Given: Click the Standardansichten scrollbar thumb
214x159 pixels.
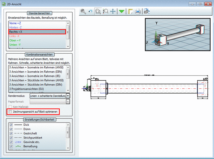Looking at the screenshot, I should [68, 32].
